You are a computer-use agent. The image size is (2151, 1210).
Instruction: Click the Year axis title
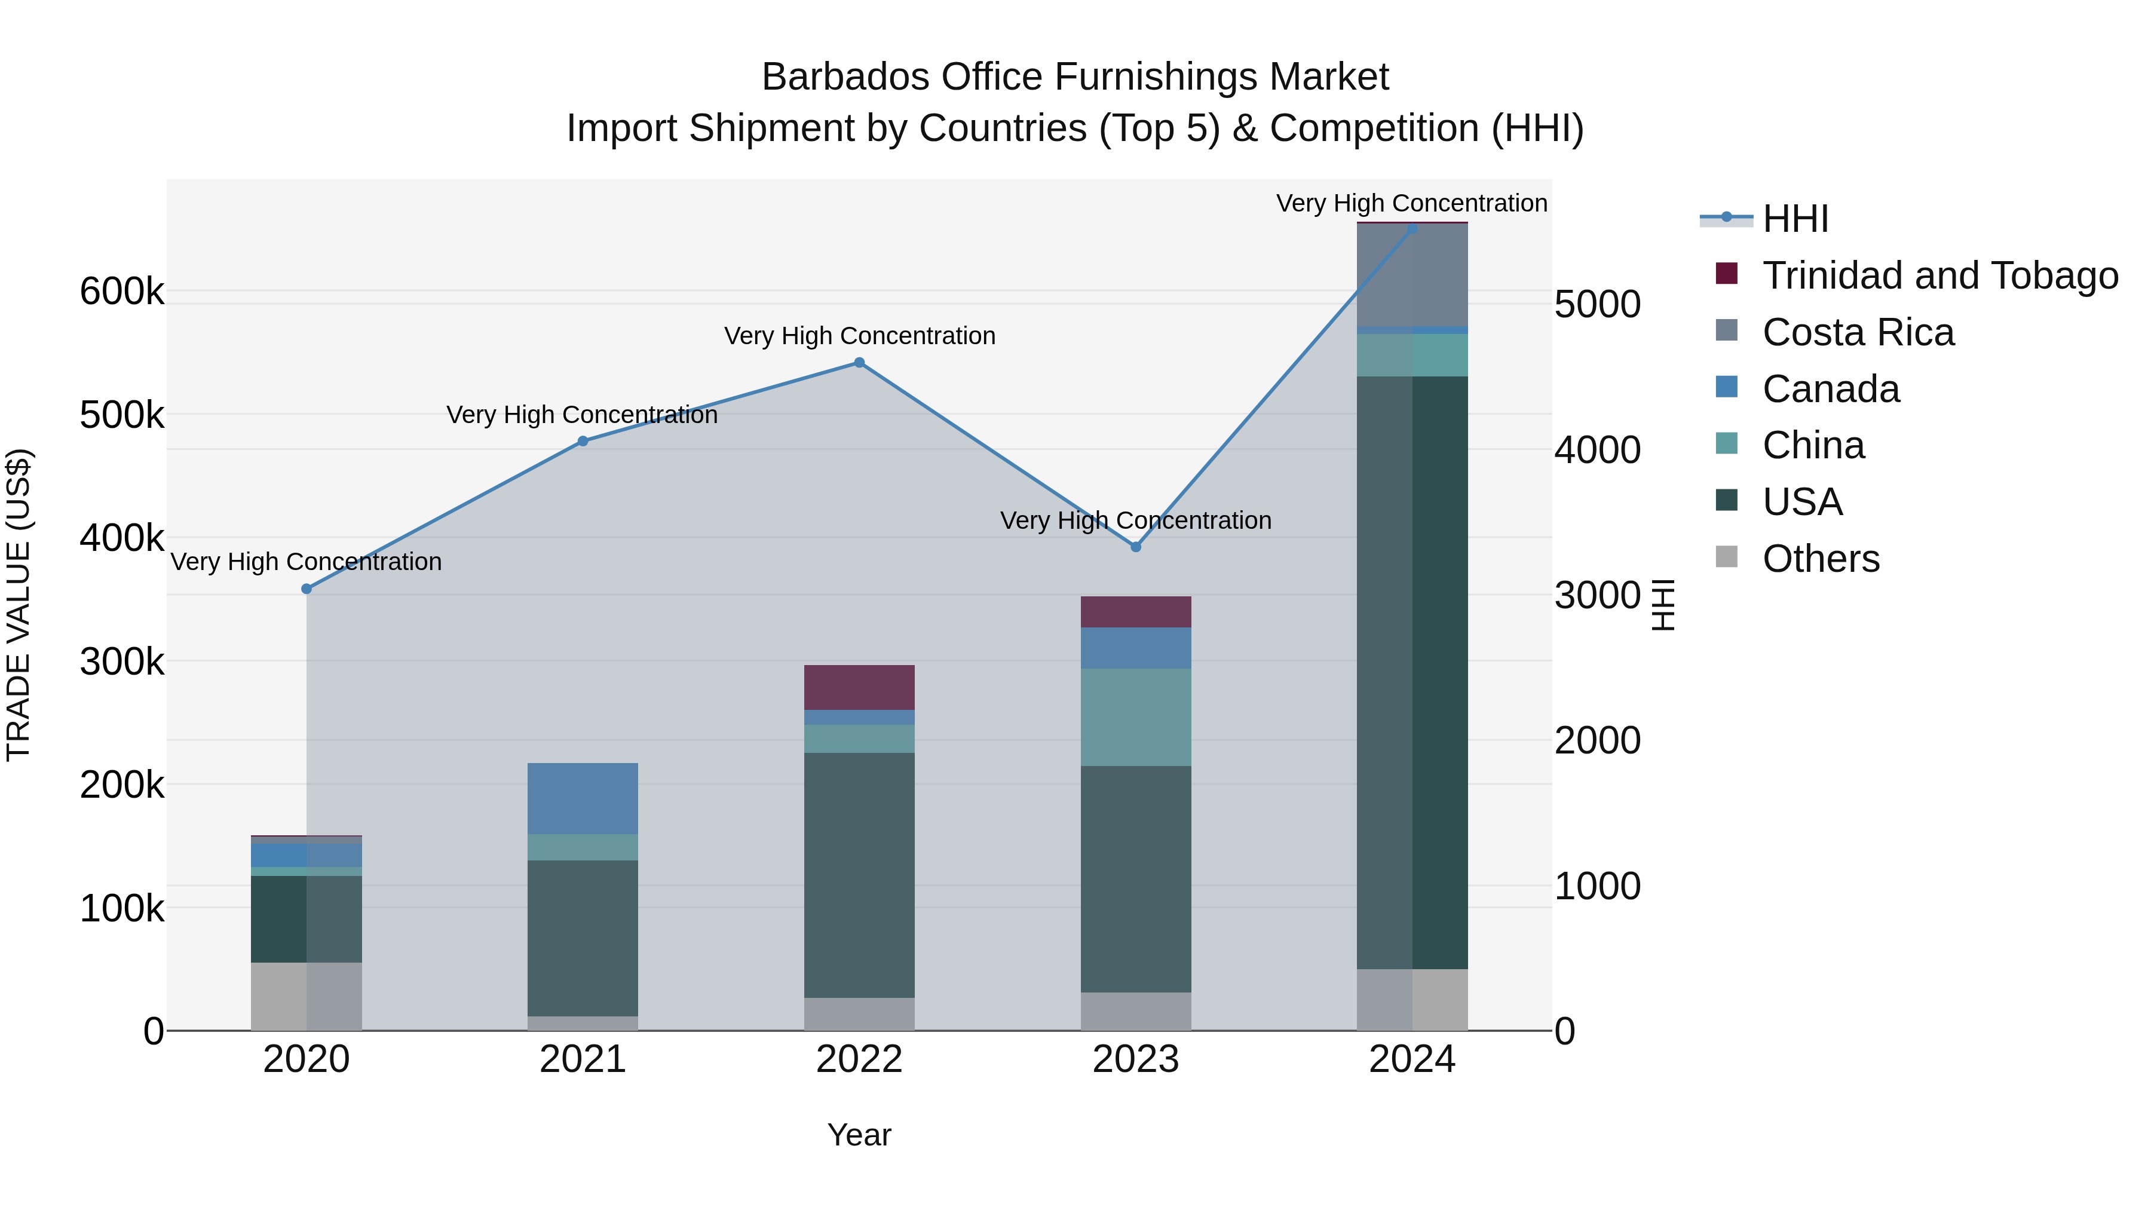pyautogui.click(x=859, y=1135)
